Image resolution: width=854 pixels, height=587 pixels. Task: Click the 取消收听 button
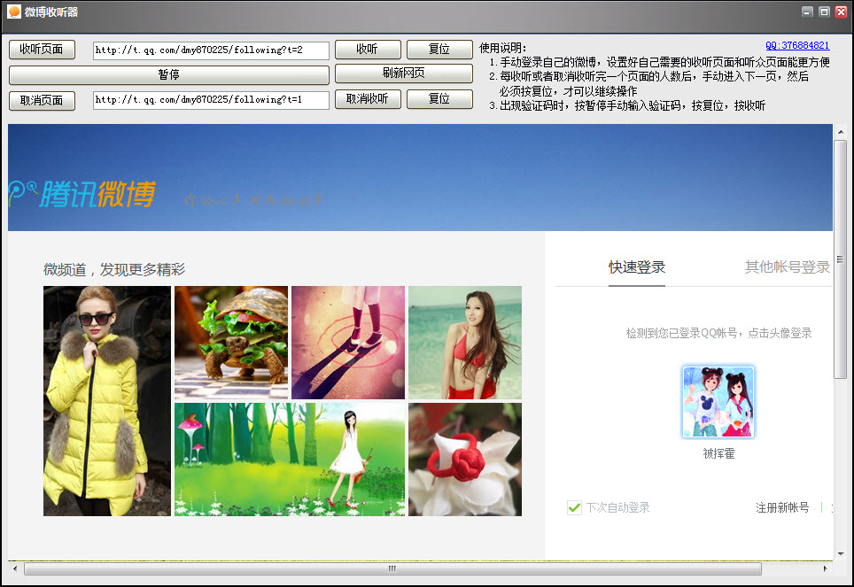[368, 99]
